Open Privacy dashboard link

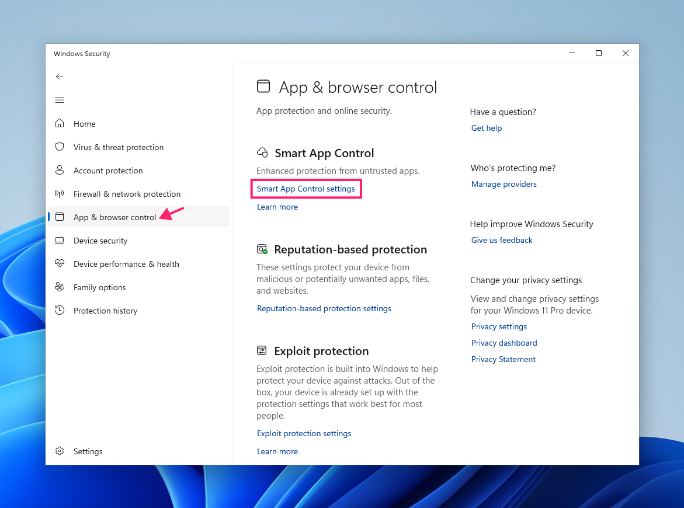(504, 343)
